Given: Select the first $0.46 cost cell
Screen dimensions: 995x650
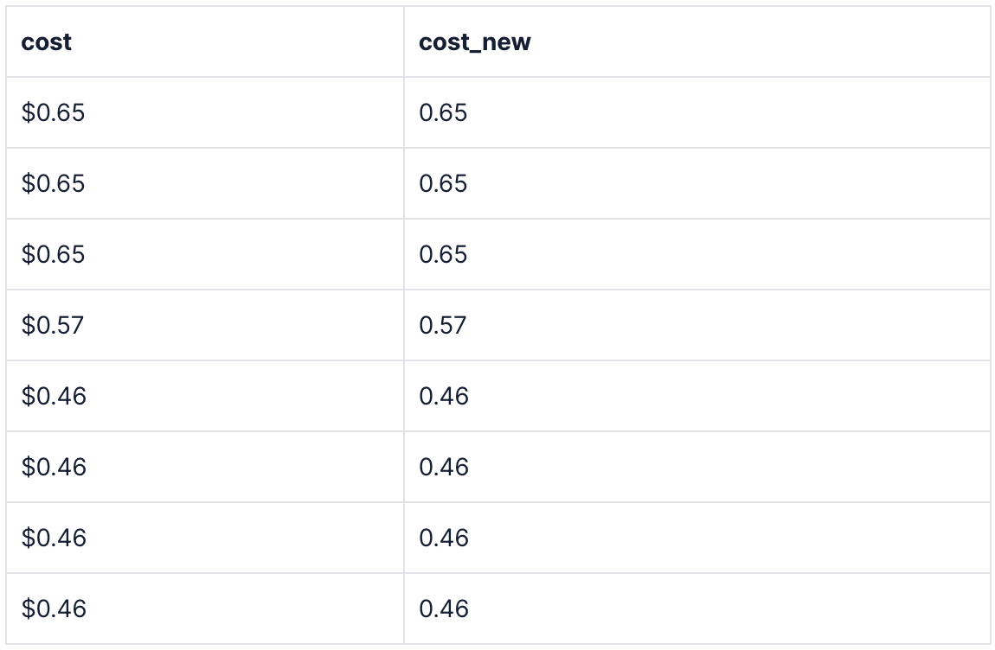Looking at the screenshot, I should pos(54,397).
